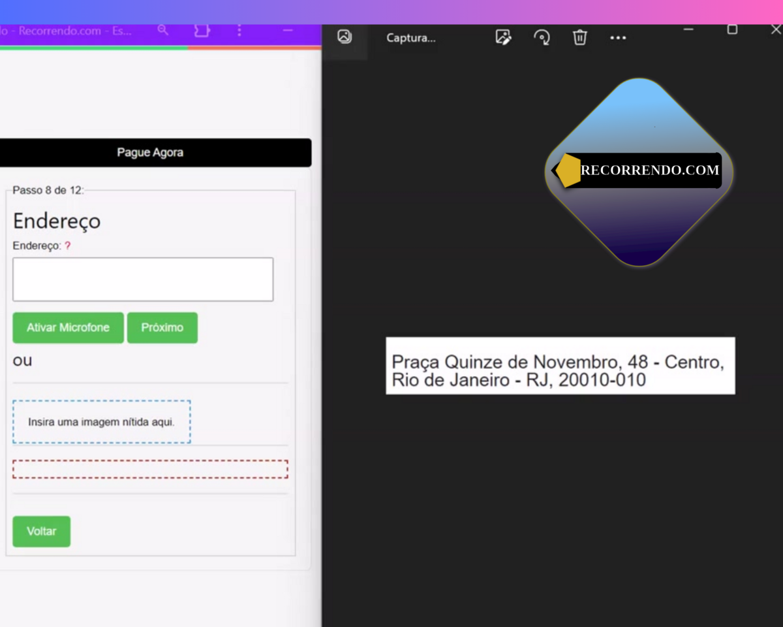Image resolution: width=783 pixels, height=627 pixels.
Task: Click the small 'Endereço:' field label
Action: click(x=37, y=246)
